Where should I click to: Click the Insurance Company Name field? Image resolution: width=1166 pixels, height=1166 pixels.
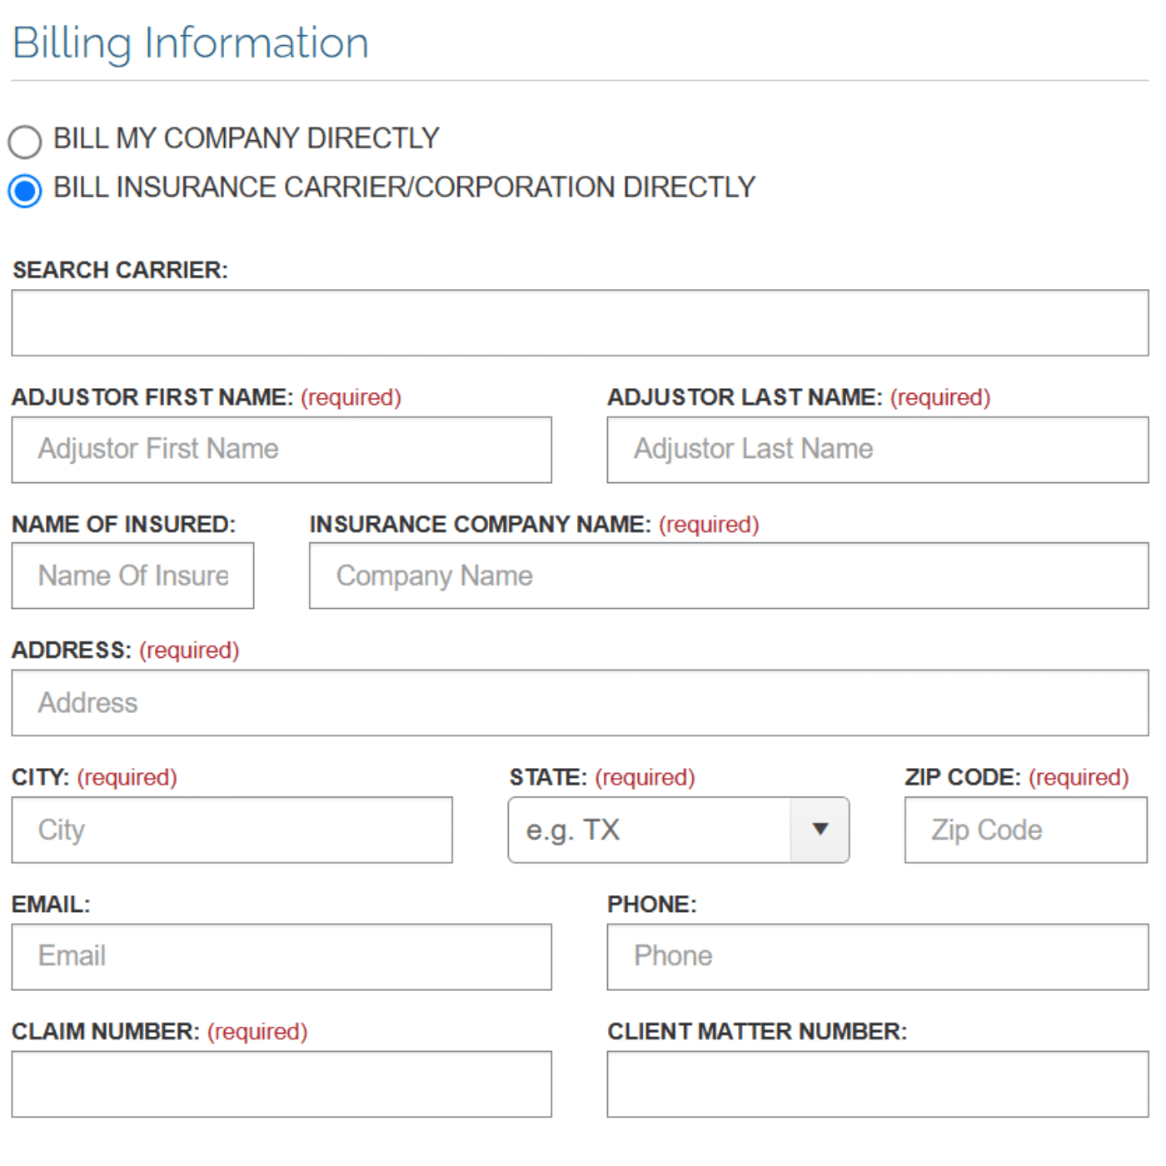pos(729,576)
